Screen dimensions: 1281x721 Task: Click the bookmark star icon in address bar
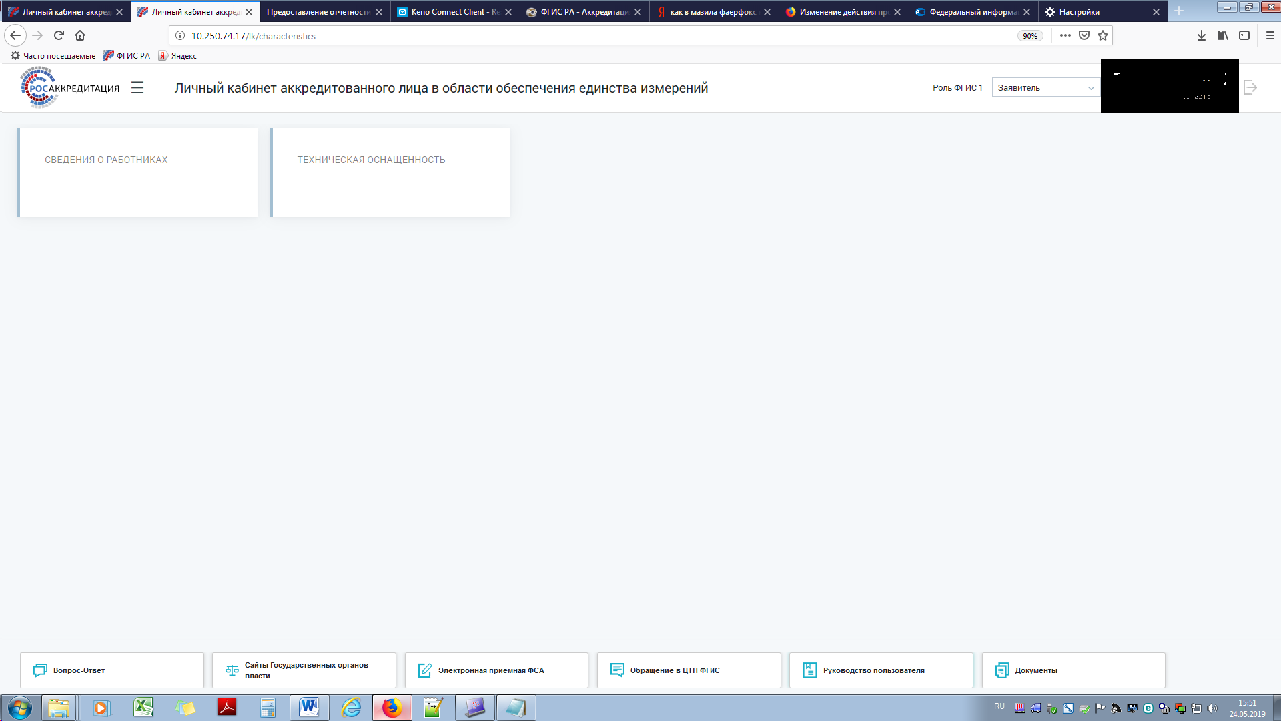[x=1103, y=35]
